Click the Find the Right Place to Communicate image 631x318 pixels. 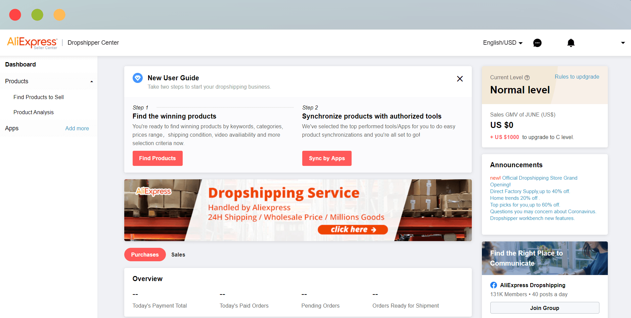[x=545, y=258]
